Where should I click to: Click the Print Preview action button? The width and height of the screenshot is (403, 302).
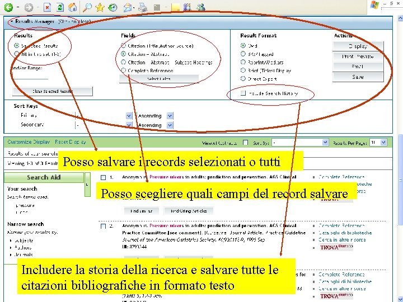358,56
